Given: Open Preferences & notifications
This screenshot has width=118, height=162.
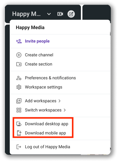Looking at the screenshot, I should click(50, 78).
